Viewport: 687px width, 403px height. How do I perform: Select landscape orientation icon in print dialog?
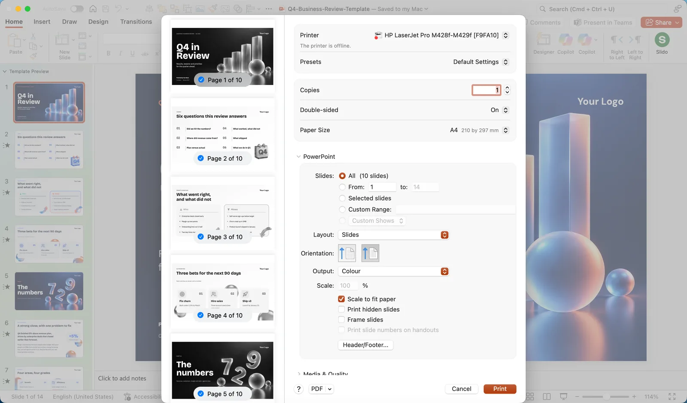point(370,253)
